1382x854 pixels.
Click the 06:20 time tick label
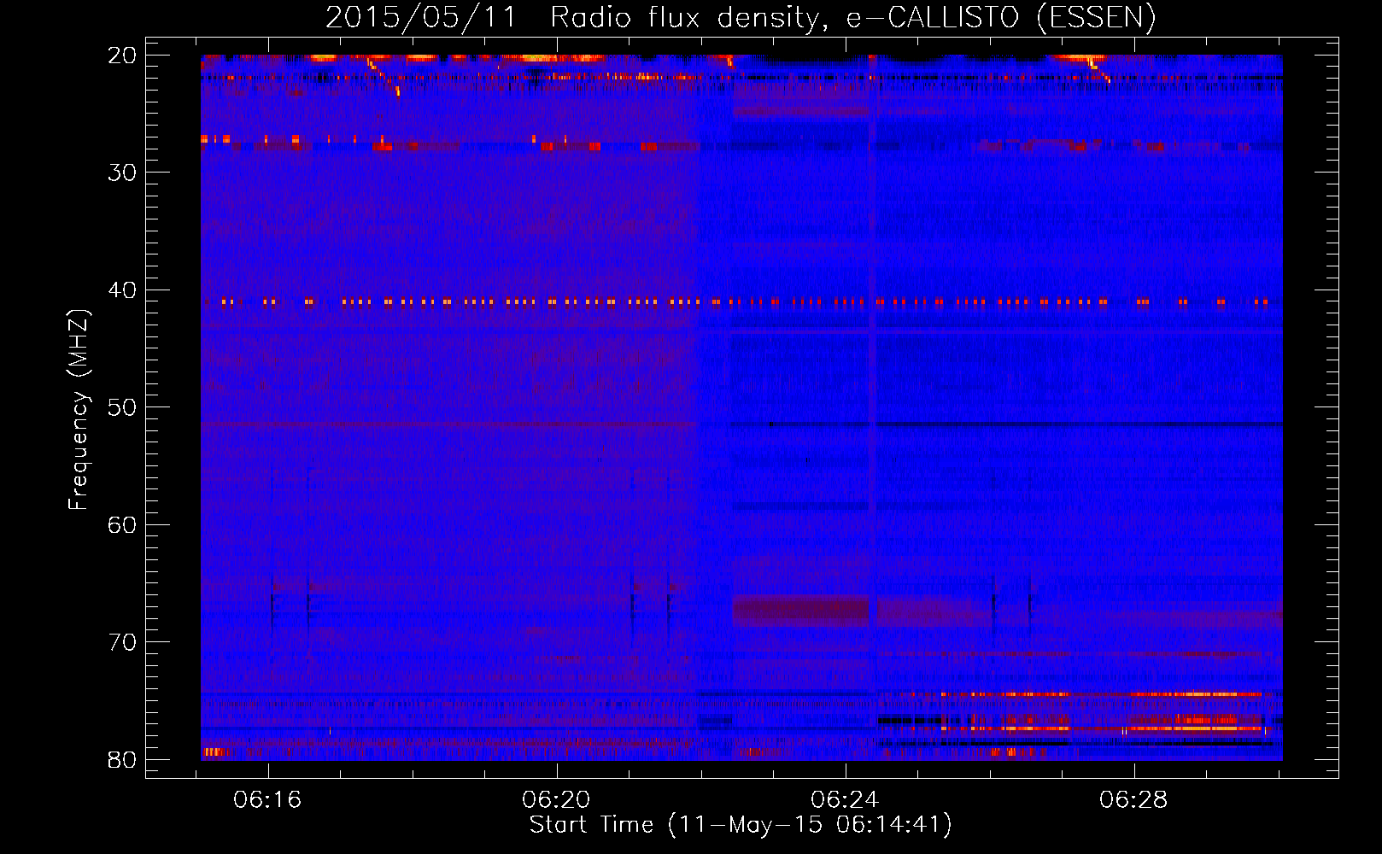pyautogui.click(x=556, y=800)
